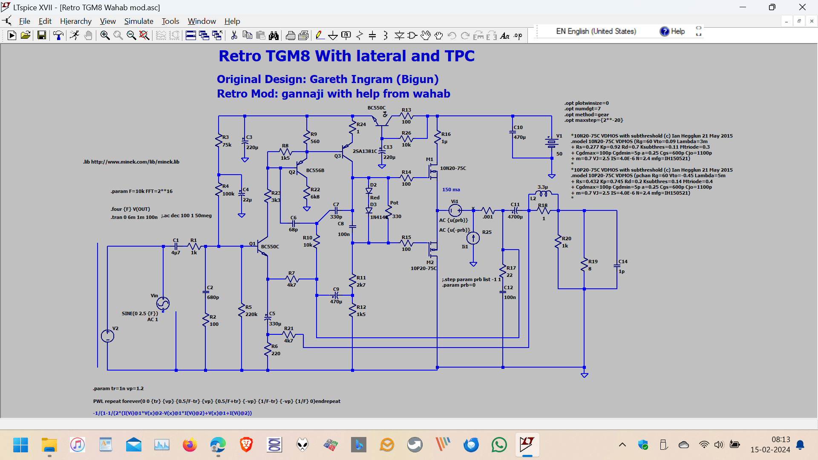Click the Text 'Aa' tool icon
This screenshot has width=818, height=460.
505,36
